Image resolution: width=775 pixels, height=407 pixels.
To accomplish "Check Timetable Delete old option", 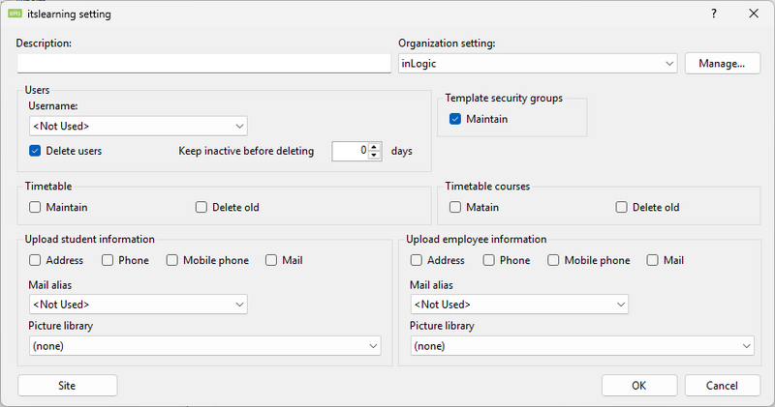I will 201,207.
